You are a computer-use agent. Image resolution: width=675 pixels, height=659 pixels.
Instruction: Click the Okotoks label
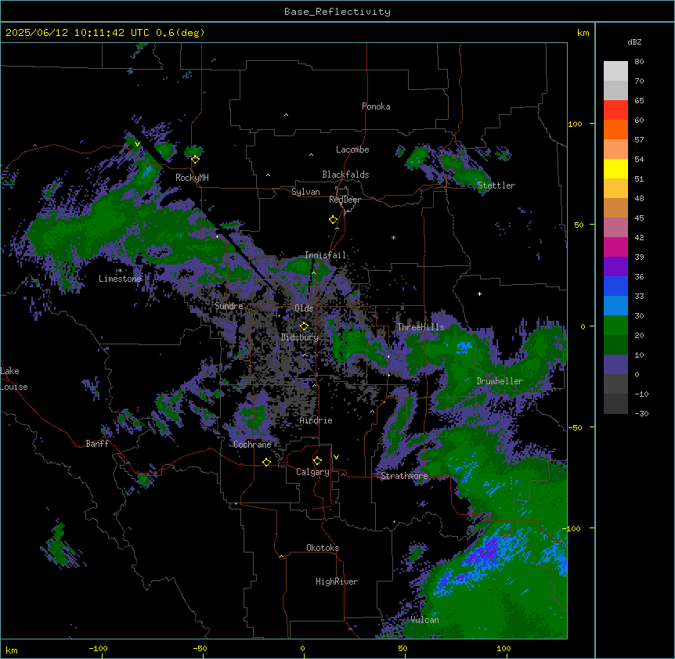323,548
